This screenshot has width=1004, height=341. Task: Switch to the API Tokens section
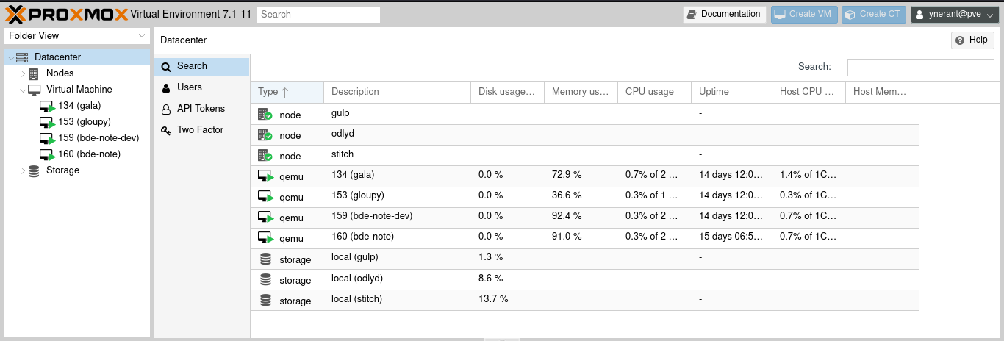201,109
